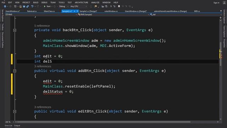Image resolution: width=227 pixels, height=128 pixels.
Task: Collapse the backBtn_Click method outline
Action: pos(15,30)
